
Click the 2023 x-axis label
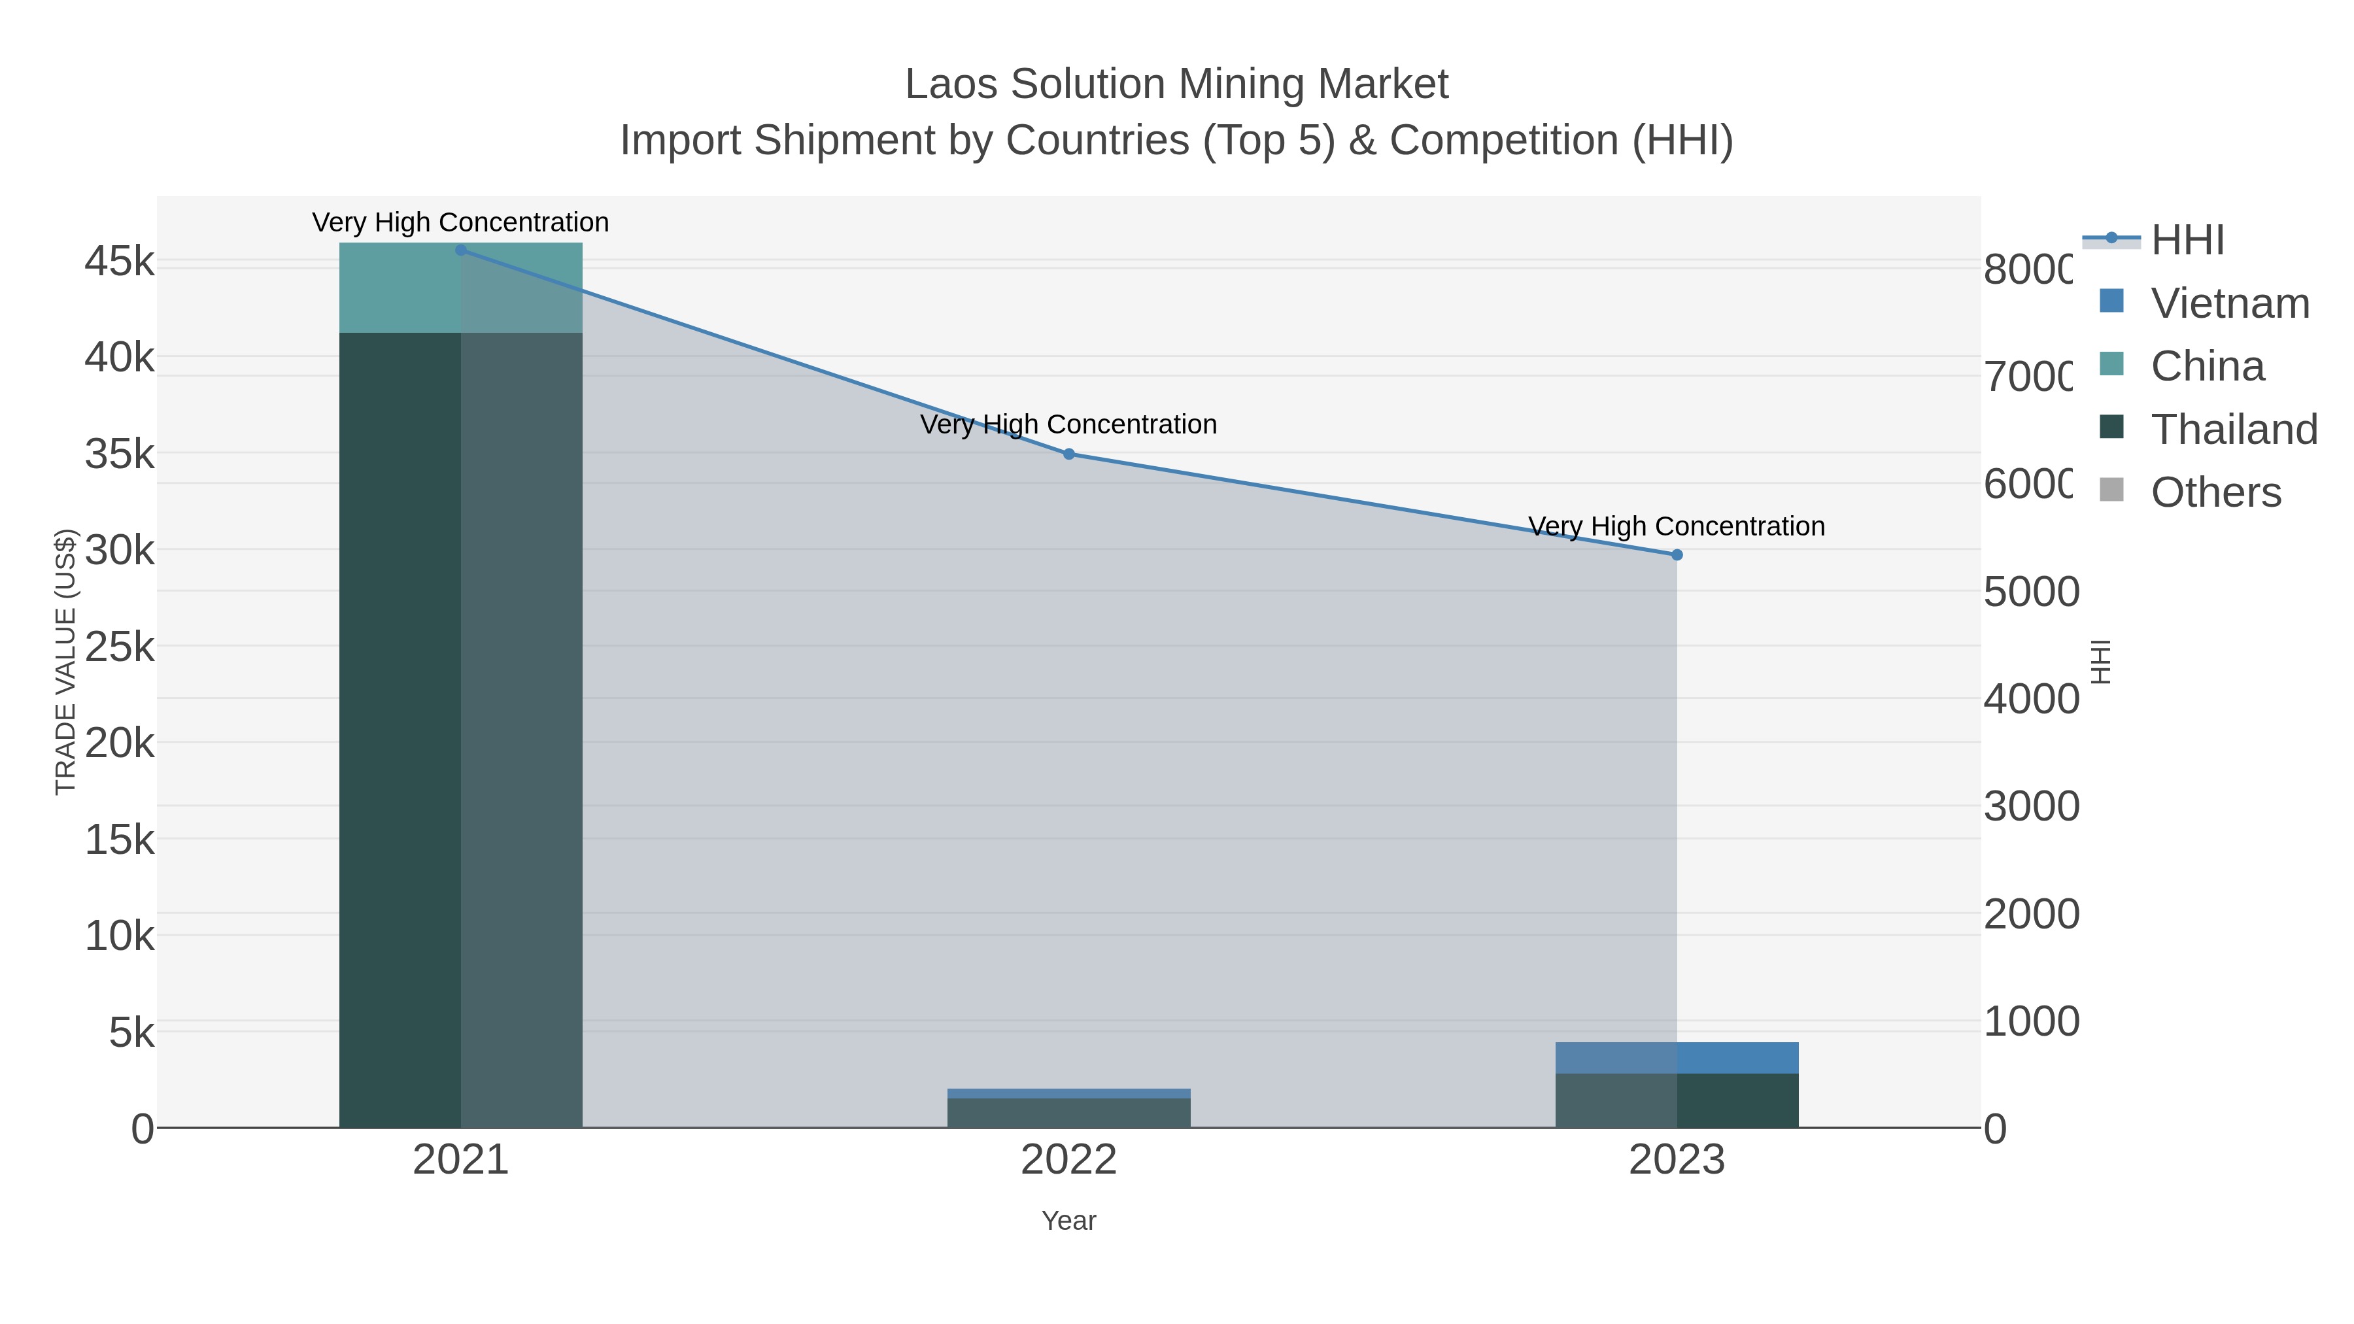tap(1677, 1161)
